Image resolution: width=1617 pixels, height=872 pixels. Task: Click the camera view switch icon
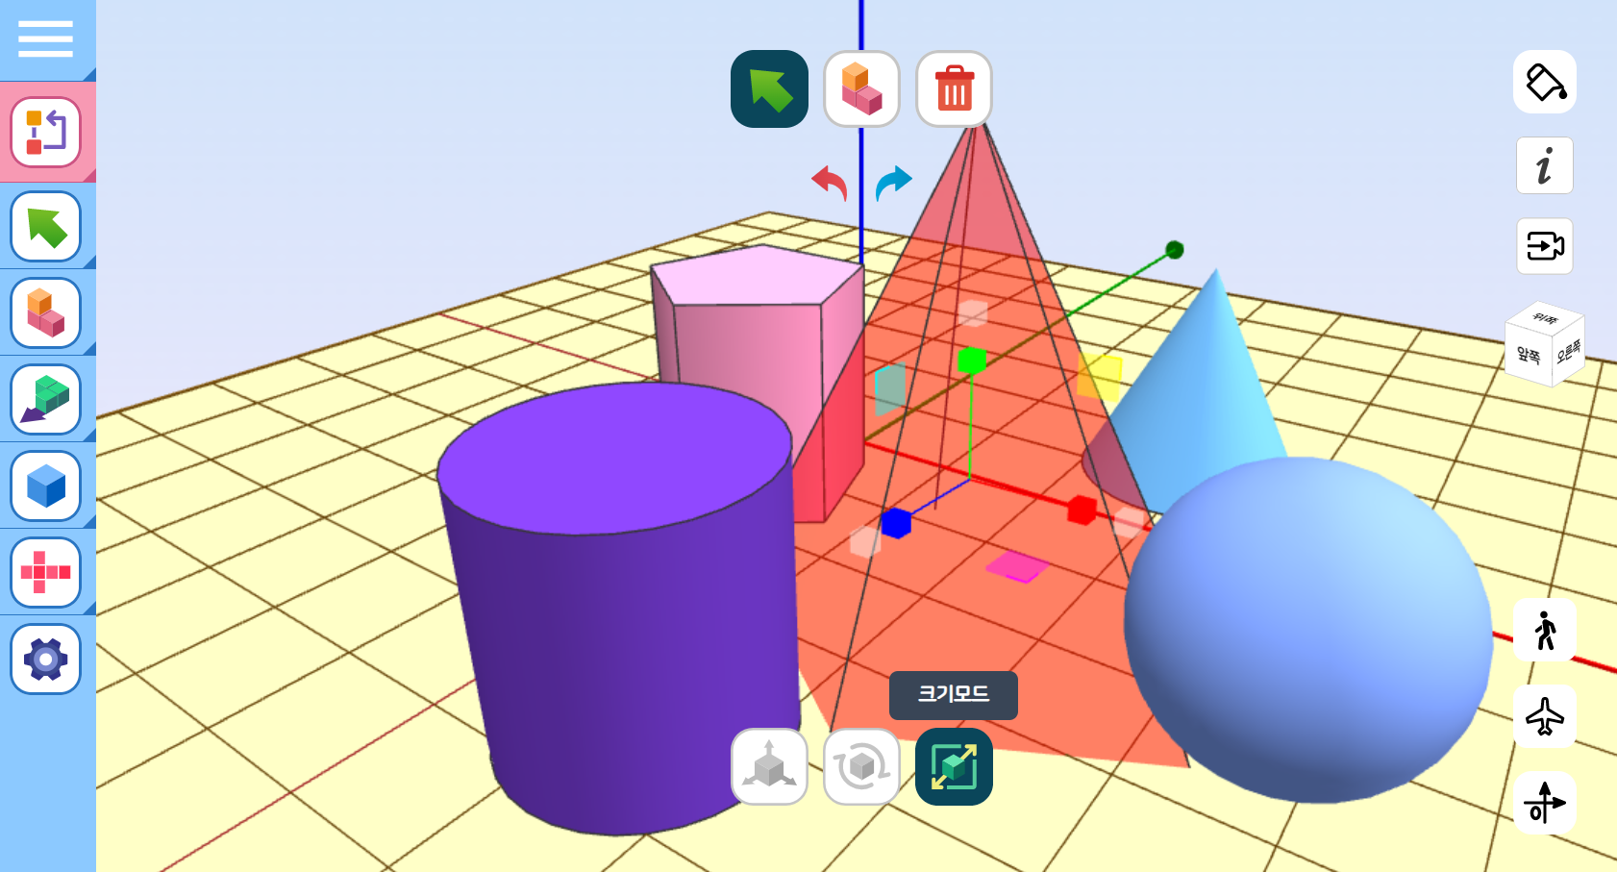(x=1545, y=246)
